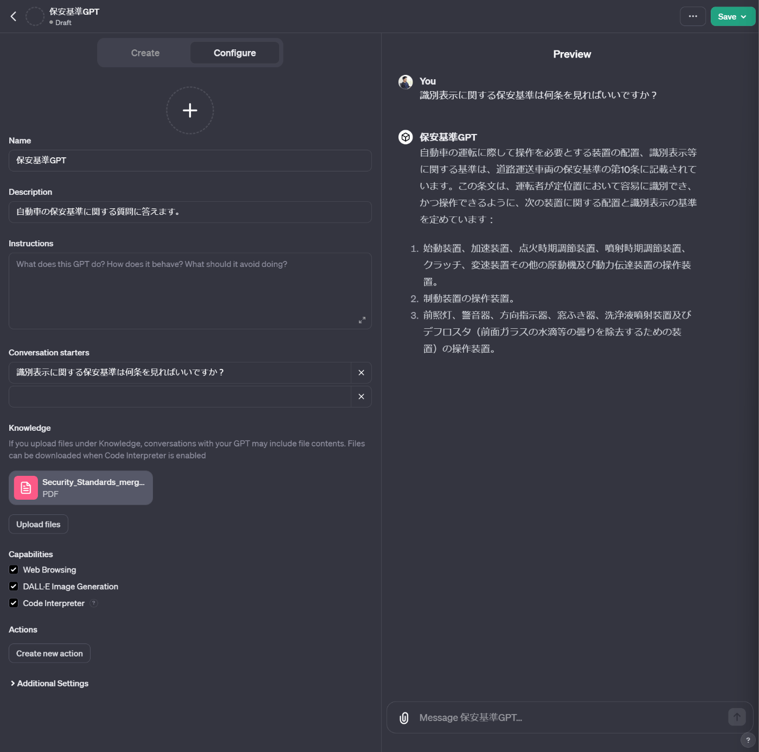Focus the Instructions text area
This screenshot has width=759, height=752.
point(190,291)
